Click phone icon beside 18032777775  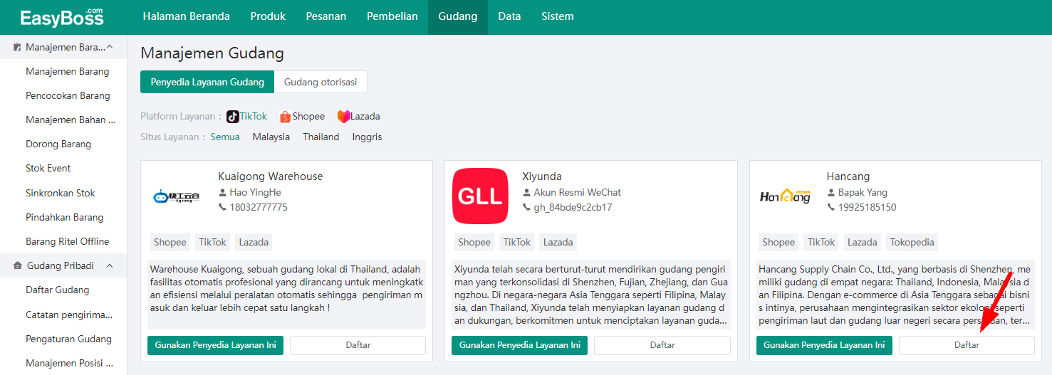pyautogui.click(x=222, y=207)
